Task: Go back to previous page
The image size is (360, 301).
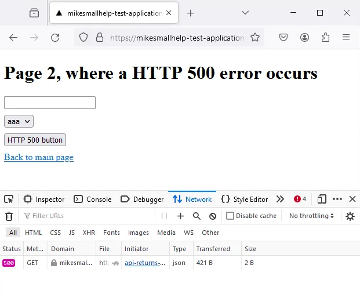Action: (x=13, y=38)
